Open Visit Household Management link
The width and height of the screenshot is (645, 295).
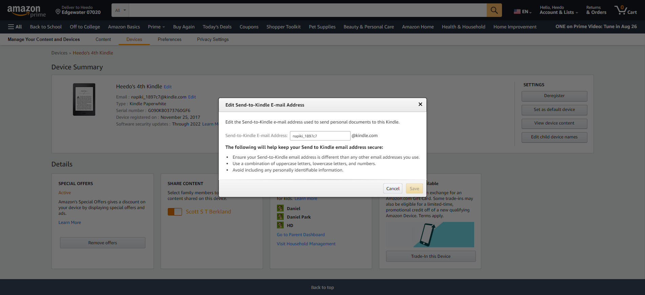306,244
